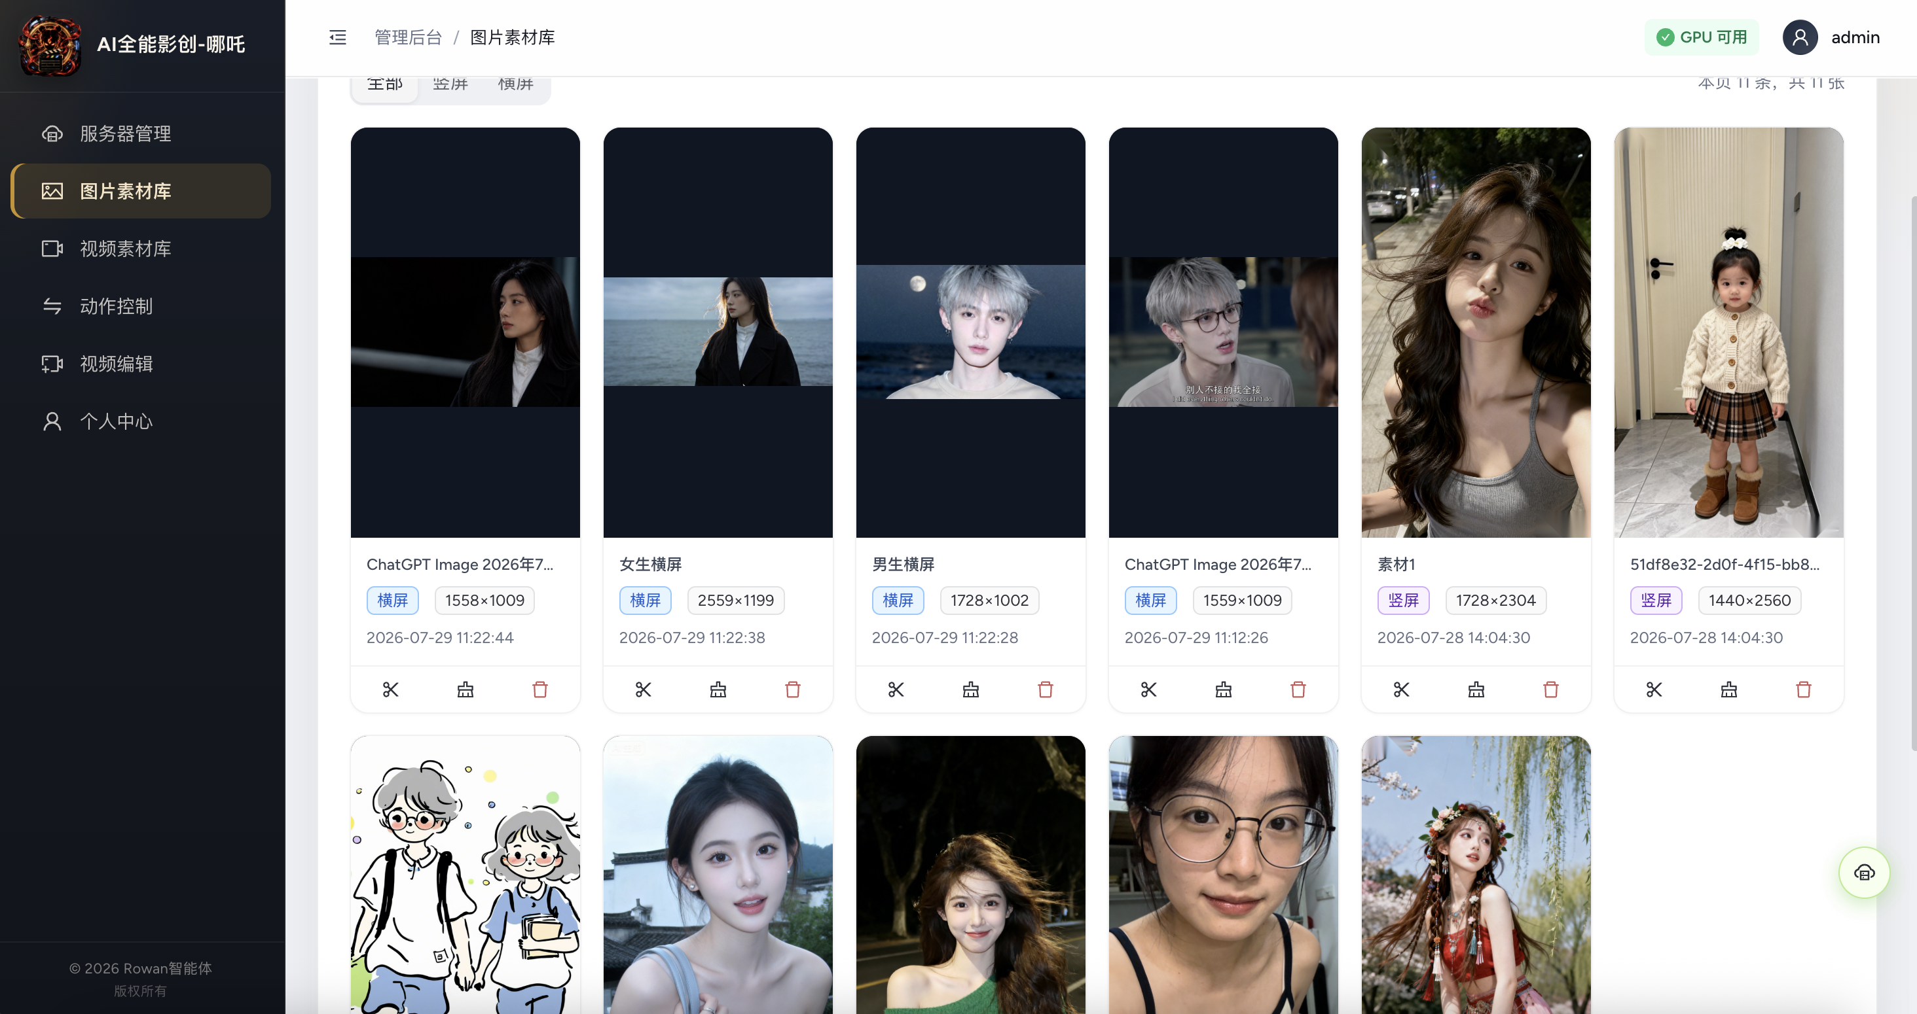Screen dimensions: 1917x1014
Task: Open 视频编辑 in the sidebar
Action: [x=141, y=364]
